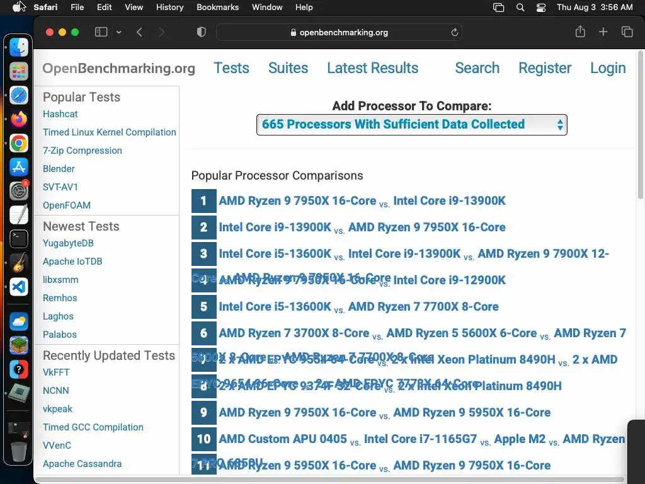Click the Share icon in Safari toolbar
The image size is (645, 484).
click(580, 32)
